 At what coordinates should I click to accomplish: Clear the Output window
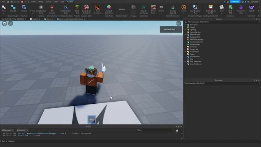[x=177, y=130]
